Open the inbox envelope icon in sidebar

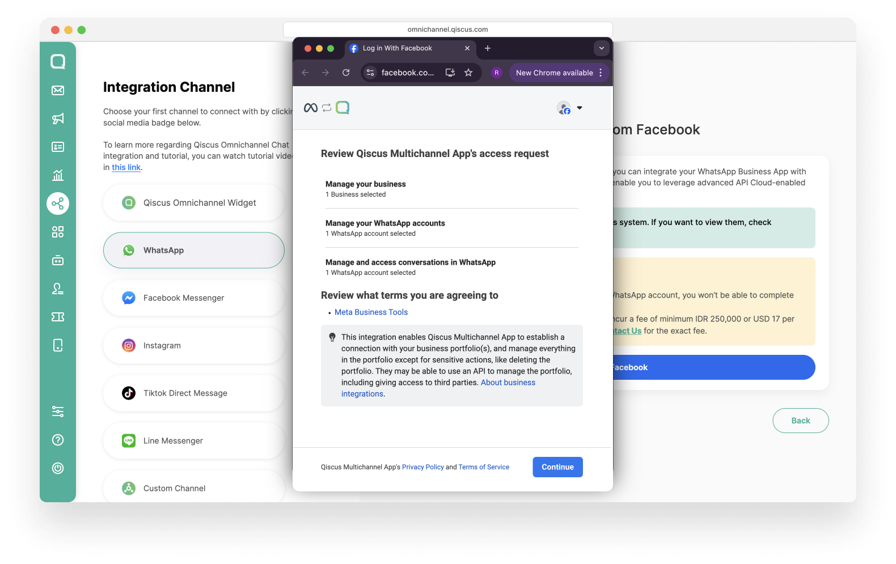(x=58, y=90)
